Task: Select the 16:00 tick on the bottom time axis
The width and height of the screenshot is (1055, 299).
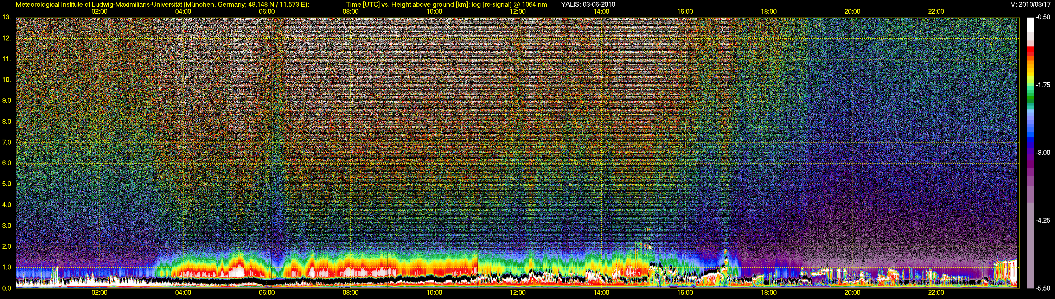Action: 685,293
